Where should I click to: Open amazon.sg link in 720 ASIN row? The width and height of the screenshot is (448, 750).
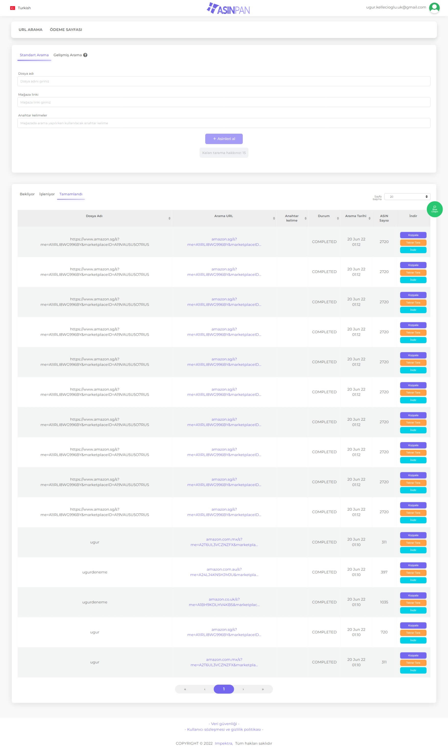pos(224,632)
